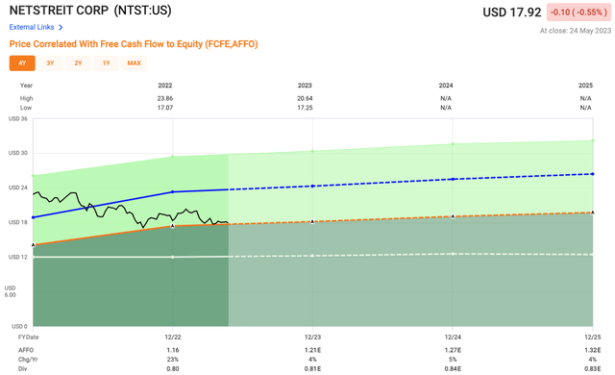Click the chart heading Price Correlated With Free Cash Flow

coord(134,44)
